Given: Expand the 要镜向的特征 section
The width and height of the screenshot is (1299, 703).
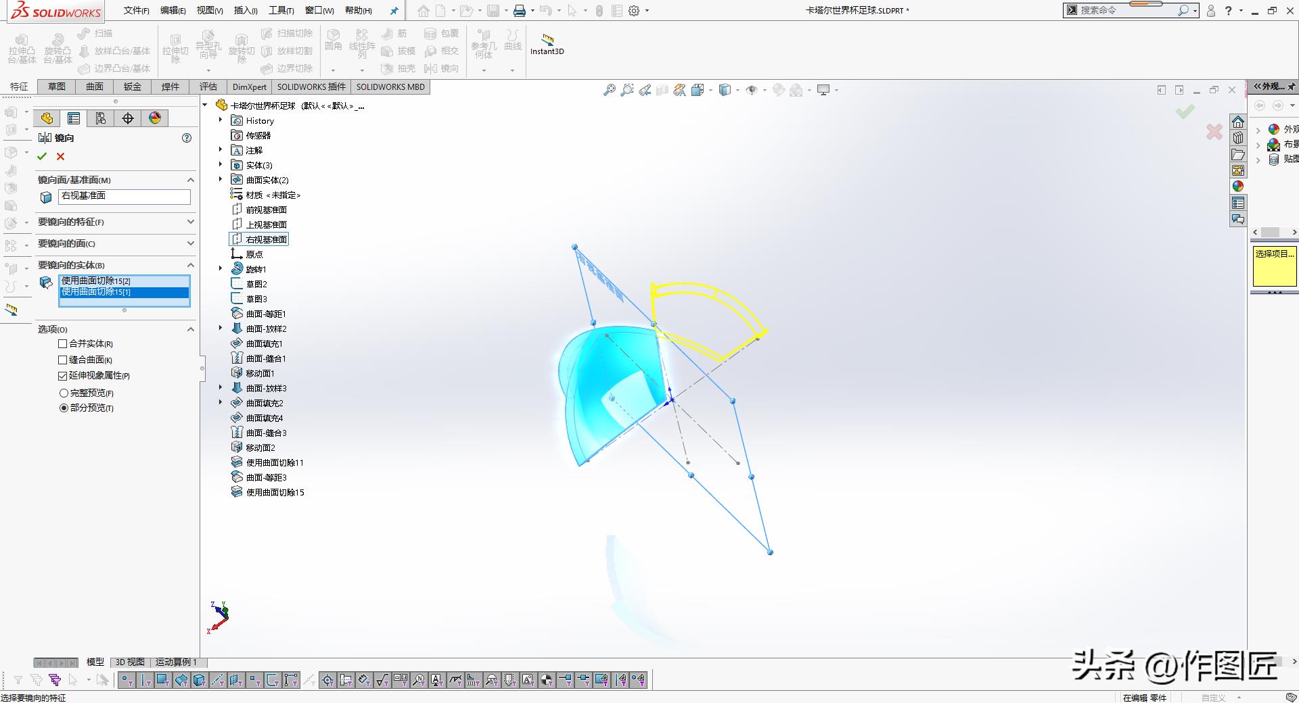Looking at the screenshot, I should (190, 222).
